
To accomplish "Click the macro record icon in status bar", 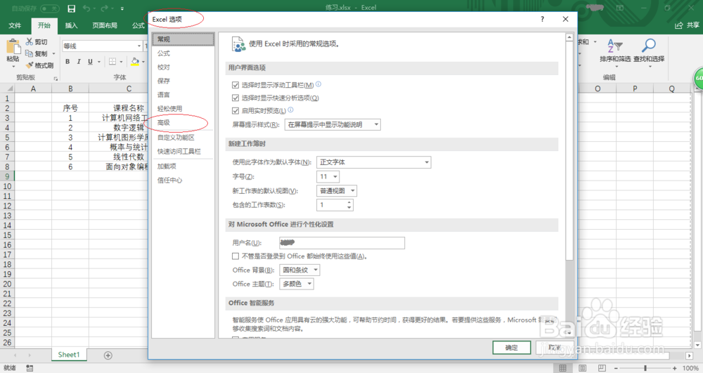I will coord(30,368).
